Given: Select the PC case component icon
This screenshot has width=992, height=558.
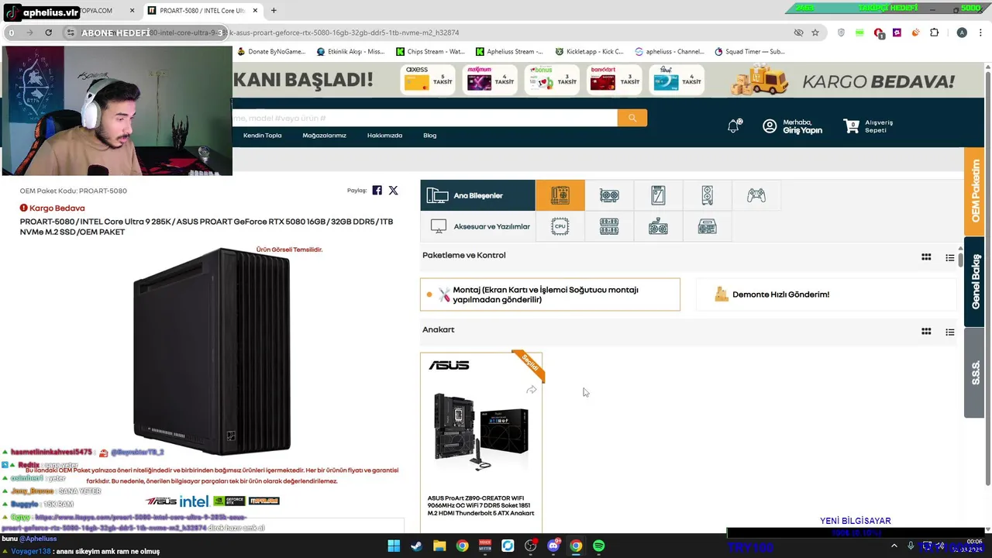Looking at the screenshot, I should point(707,195).
